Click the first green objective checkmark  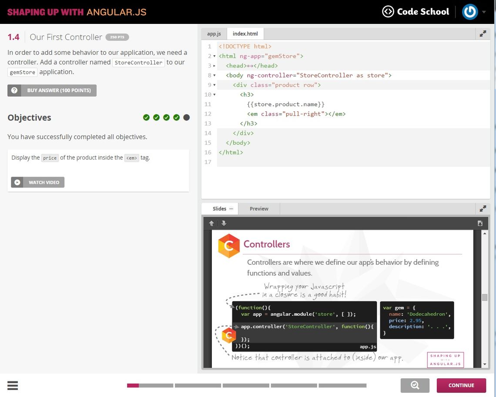point(147,117)
